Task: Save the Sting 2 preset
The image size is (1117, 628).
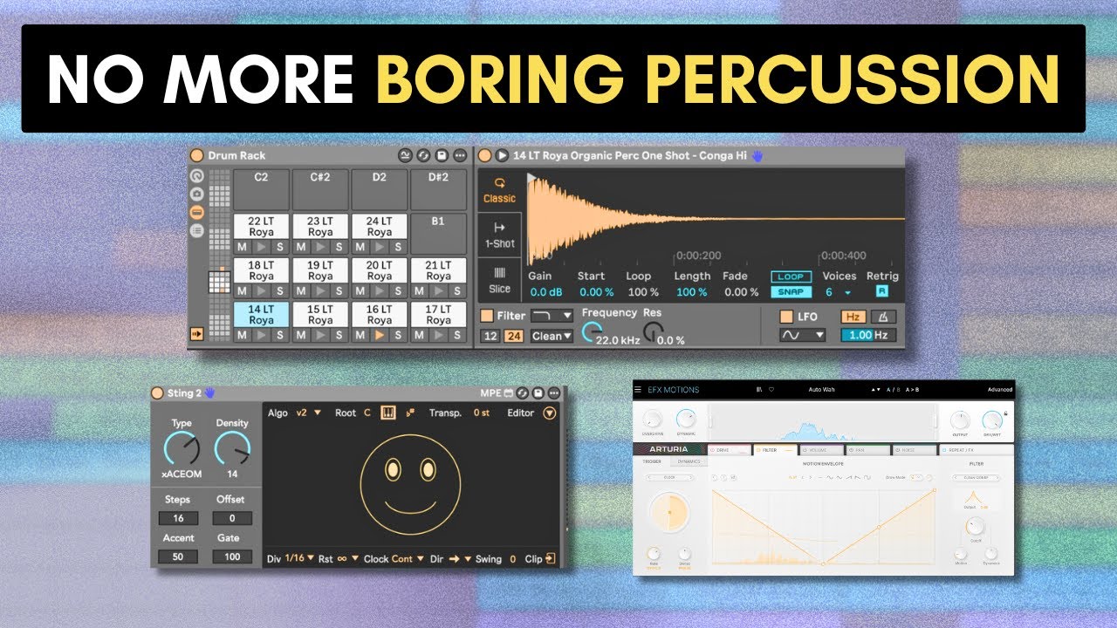Action: tap(538, 393)
